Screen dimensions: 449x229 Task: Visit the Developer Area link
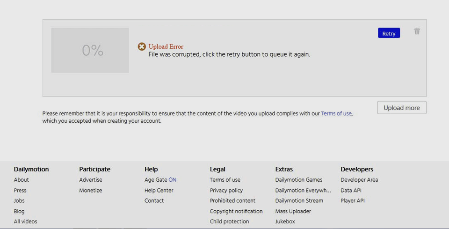(x=359, y=180)
